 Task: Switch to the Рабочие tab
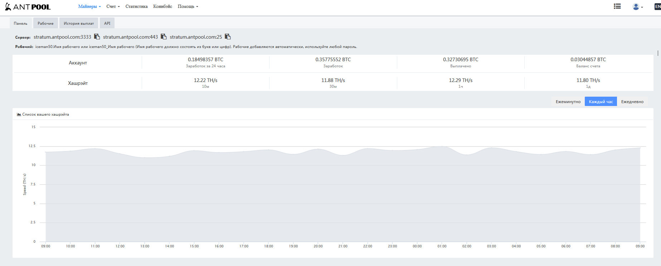45,23
